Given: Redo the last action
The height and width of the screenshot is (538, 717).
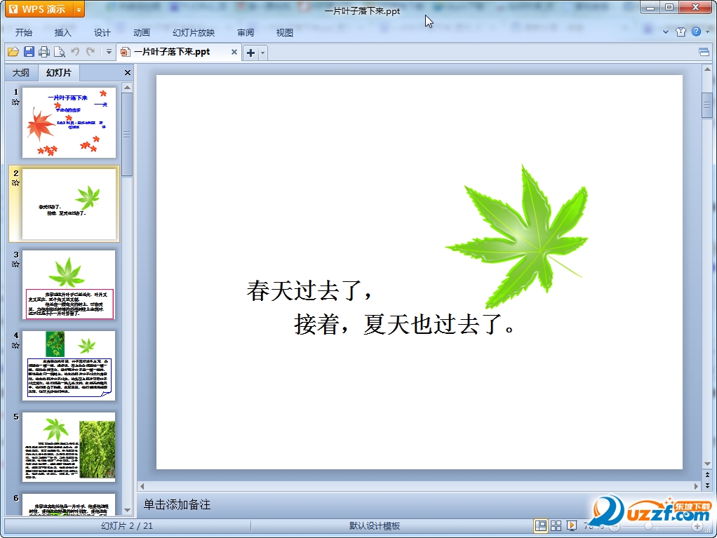Looking at the screenshot, I should pyautogui.click(x=91, y=52).
